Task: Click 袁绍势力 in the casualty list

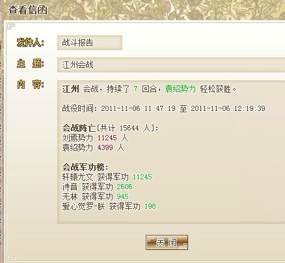Action: (x=77, y=147)
